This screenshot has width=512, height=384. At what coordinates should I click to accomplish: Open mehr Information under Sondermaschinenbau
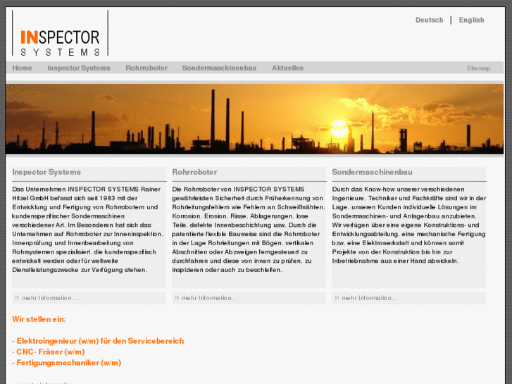[369, 298]
